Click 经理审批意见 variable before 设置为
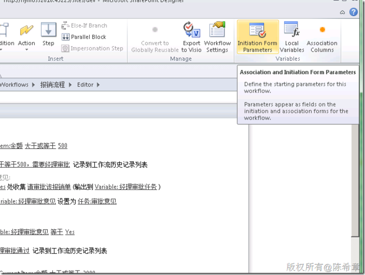Image resolution: width=365 pixels, height=275 pixels. click(28, 201)
